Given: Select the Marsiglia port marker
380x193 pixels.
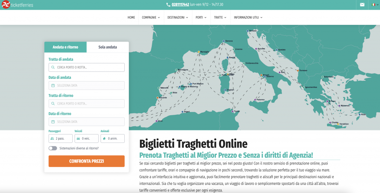Looking at the screenshot, I should (x=199, y=52).
